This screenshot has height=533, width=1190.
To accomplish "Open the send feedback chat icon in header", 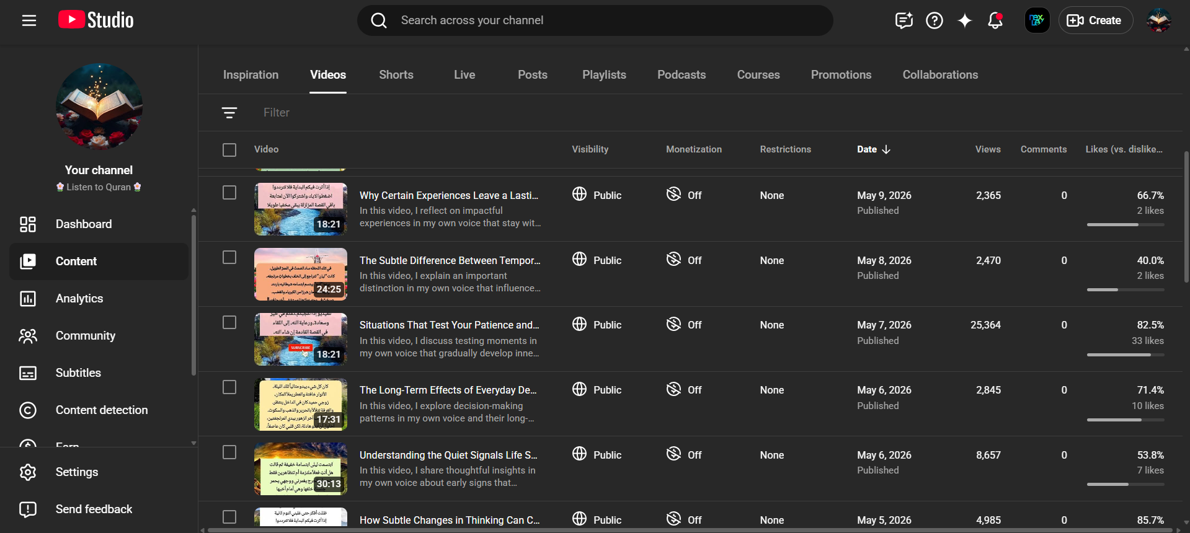I will pos(904,20).
